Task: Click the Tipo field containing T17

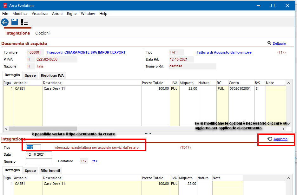Action: 33,147
